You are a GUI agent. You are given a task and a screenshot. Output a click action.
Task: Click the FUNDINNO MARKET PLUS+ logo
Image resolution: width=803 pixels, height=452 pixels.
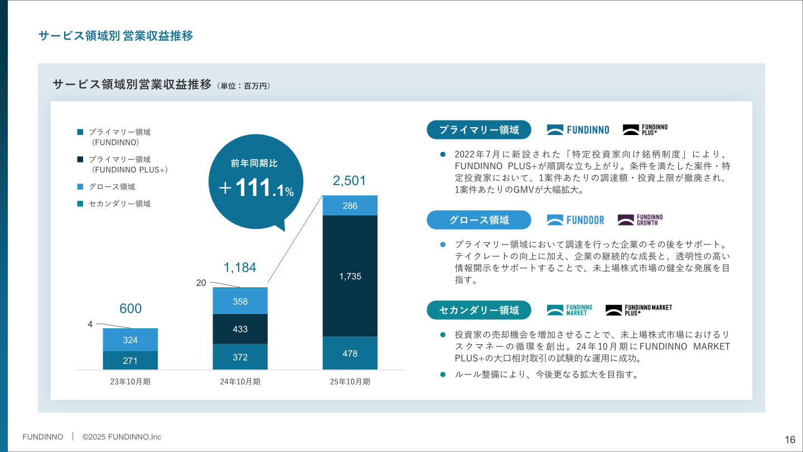[638, 310]
